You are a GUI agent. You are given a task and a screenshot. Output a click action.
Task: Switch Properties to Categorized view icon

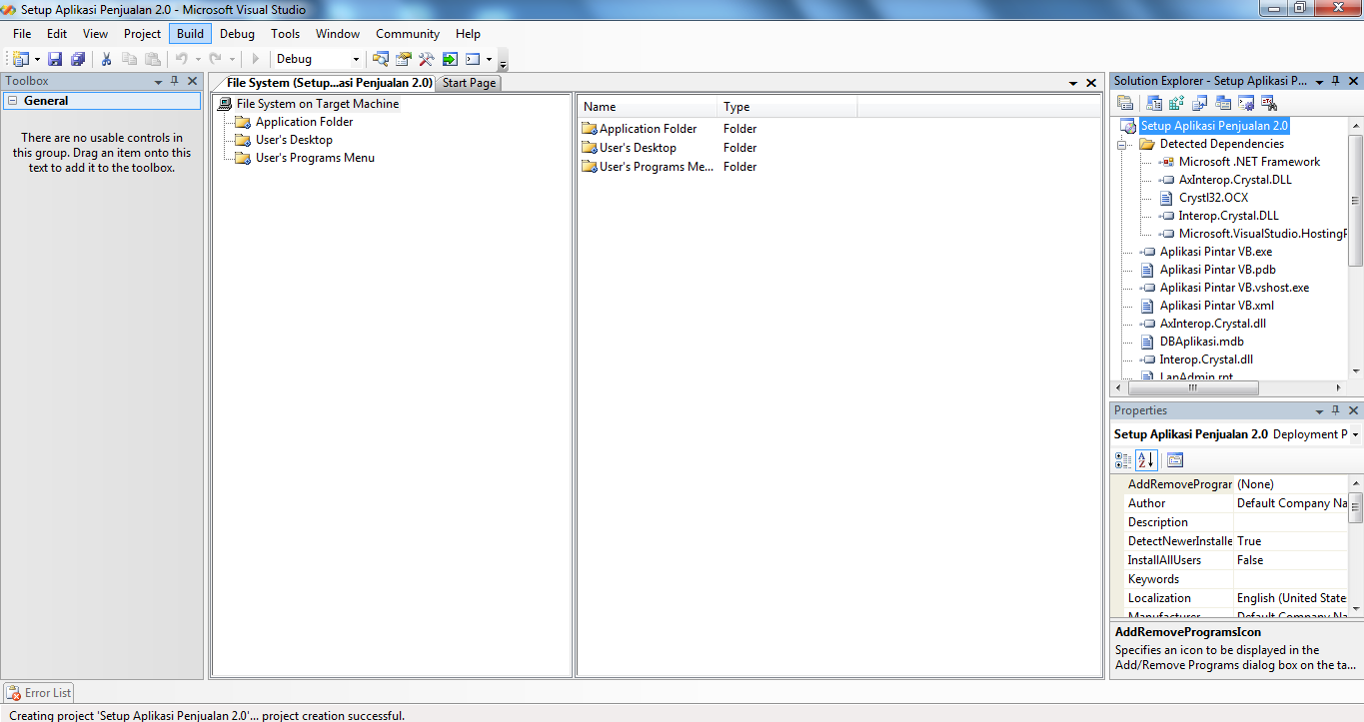pos(1123,460)
